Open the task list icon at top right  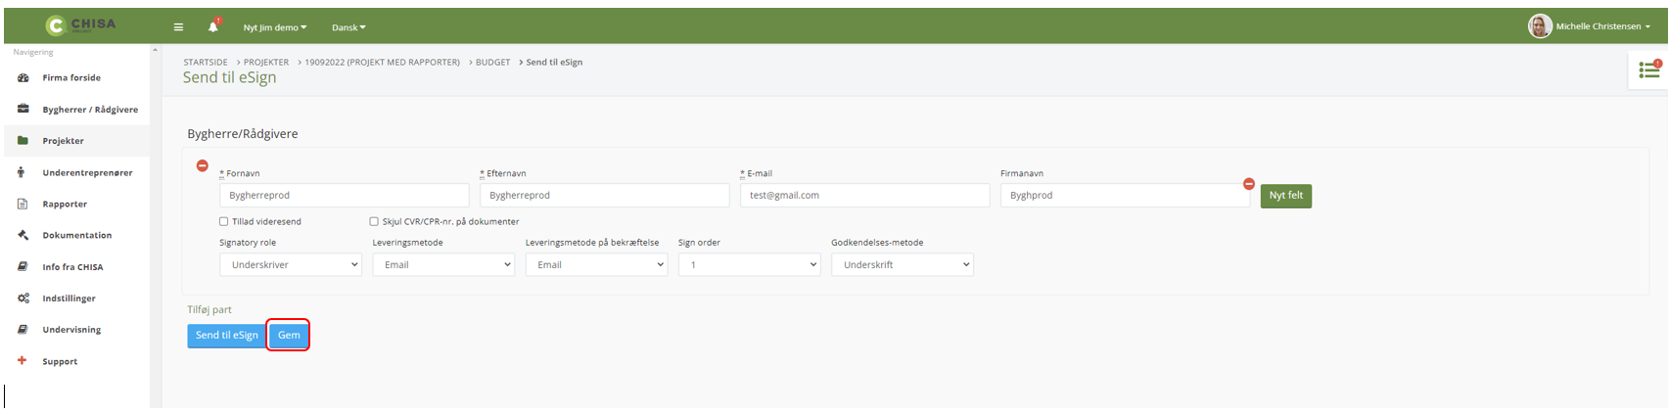(x=1648, y=70)
